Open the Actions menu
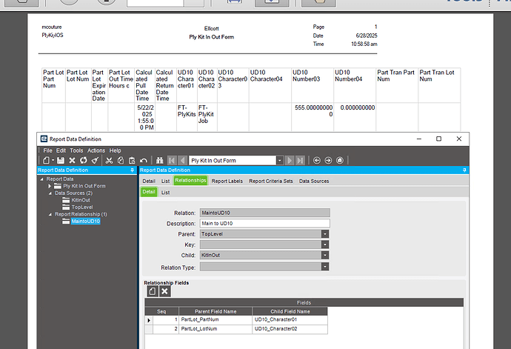511x349 pixels. 96,150
